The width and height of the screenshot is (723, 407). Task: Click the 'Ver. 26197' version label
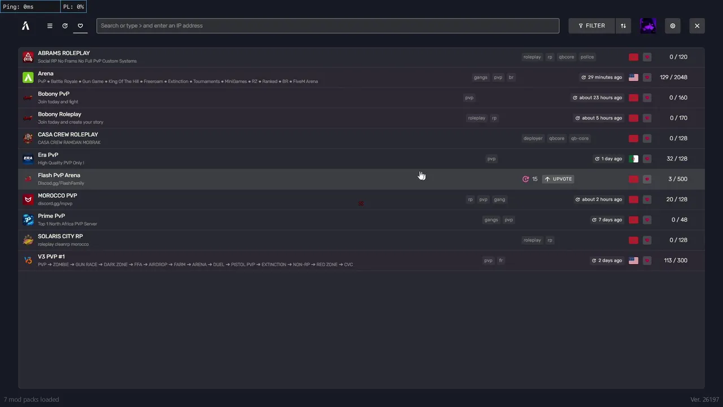[x=704, y=399]
